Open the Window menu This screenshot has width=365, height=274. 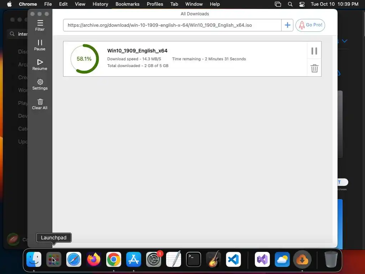(x=194, y=4)
